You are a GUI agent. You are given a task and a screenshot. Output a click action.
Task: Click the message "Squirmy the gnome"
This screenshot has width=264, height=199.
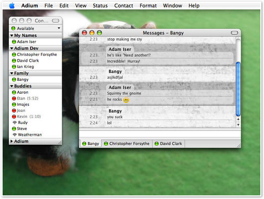pos(124,93)
